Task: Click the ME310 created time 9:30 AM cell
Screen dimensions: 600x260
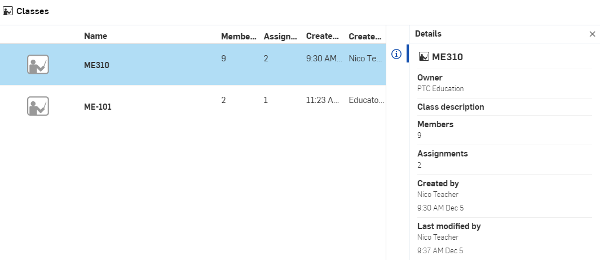Action: coord(323,58)
